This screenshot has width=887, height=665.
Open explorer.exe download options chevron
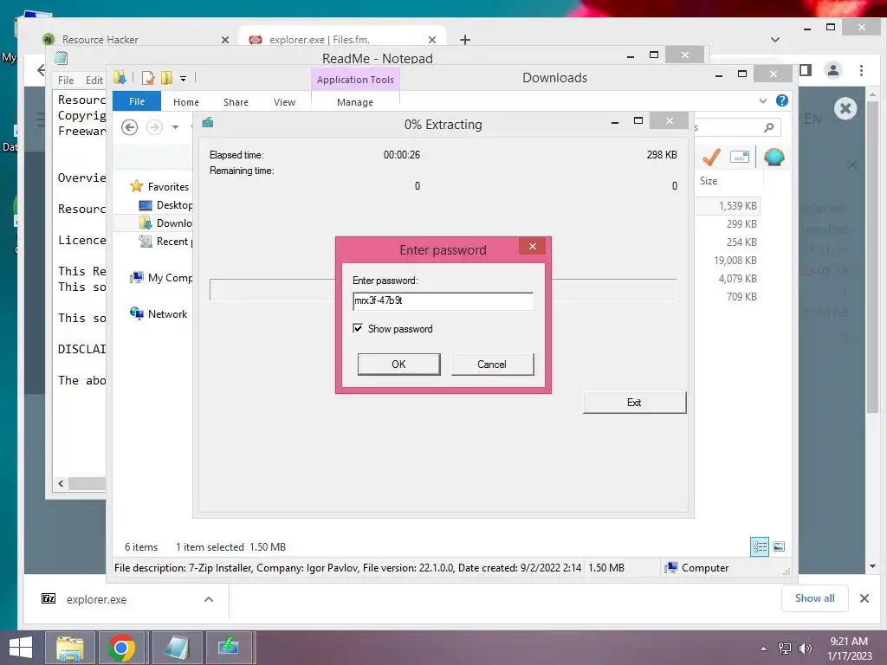coord(209,599)
